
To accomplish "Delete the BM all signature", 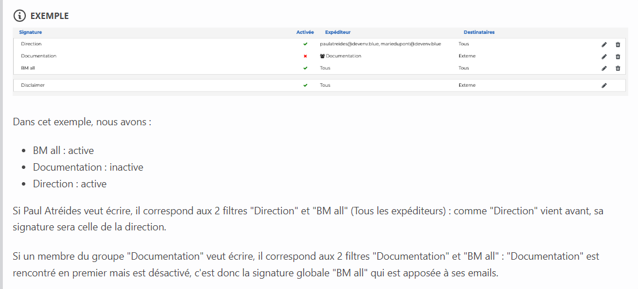I will (618, 68).
